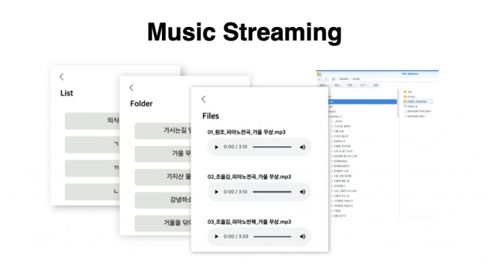Open the 가시는길 folder button
The width and height of the screenshot is (489, 275).
click(163, 130)
